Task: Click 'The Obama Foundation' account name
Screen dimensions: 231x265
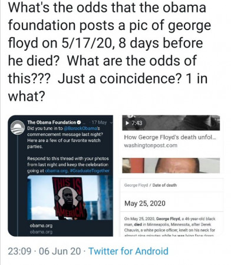Action: point(52,122)
